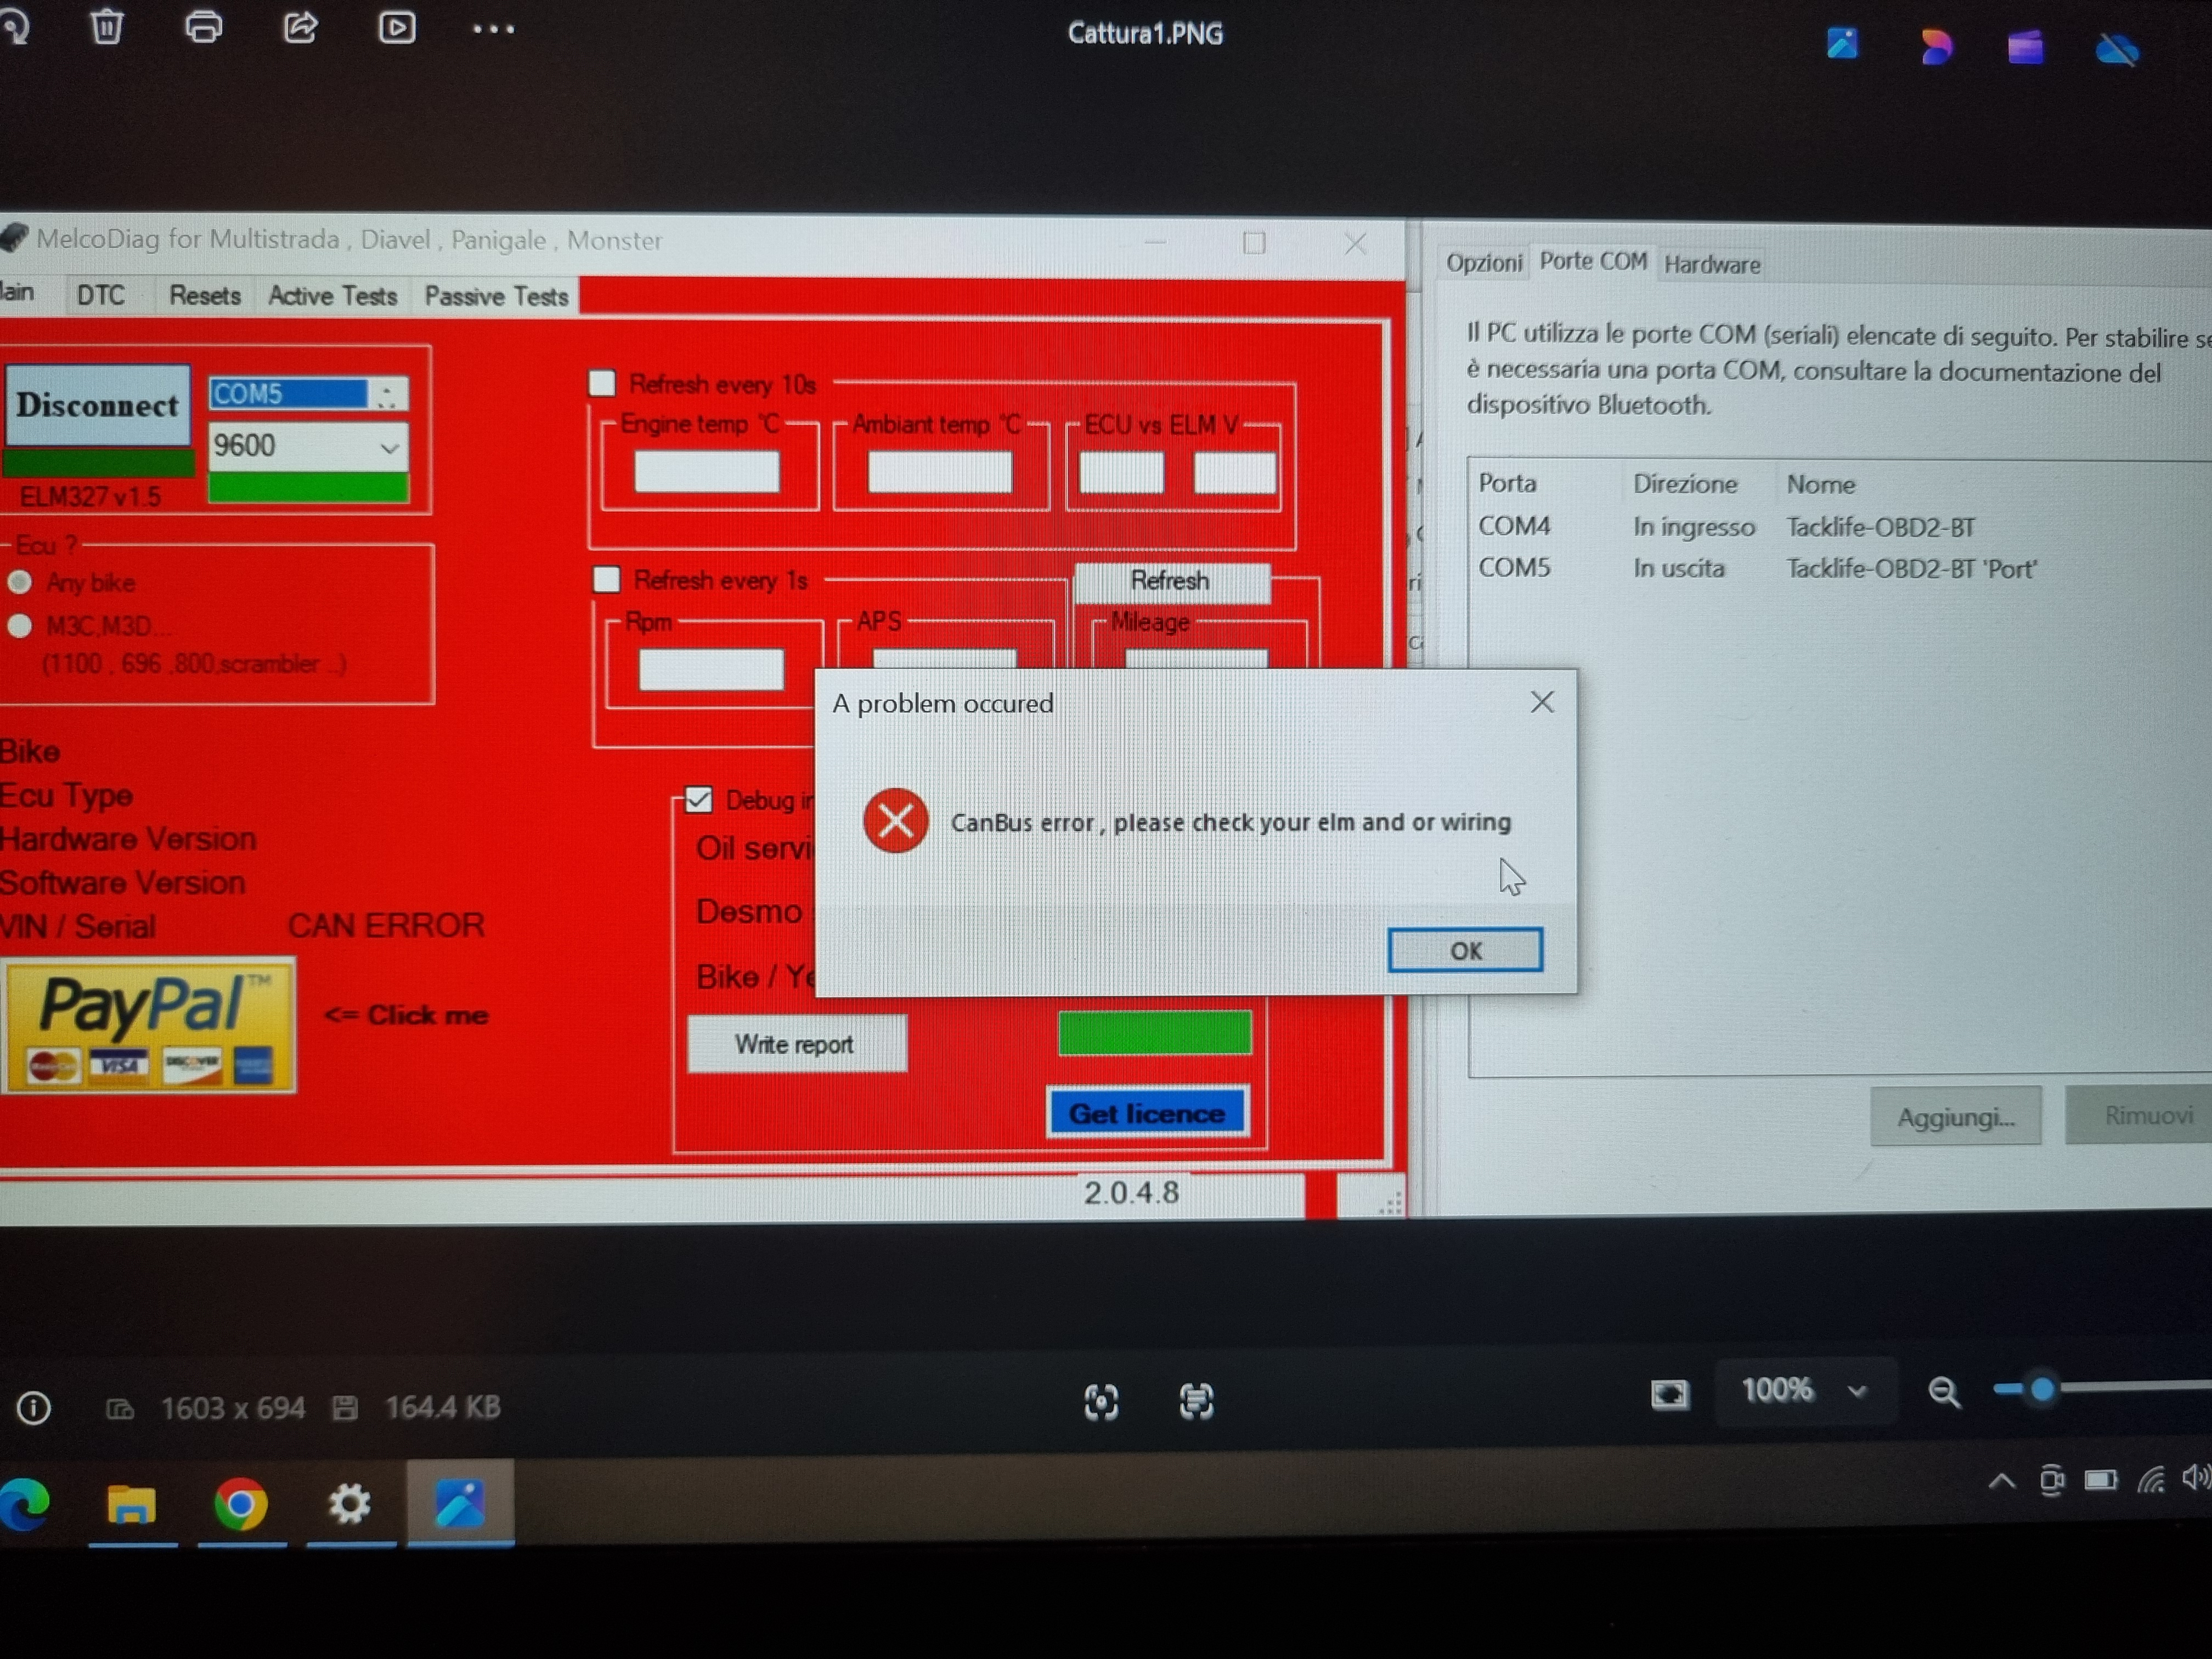Click the print icon in photo viewer
Viewport: 2212px width, 1659px height.
[x=204, y=27]
